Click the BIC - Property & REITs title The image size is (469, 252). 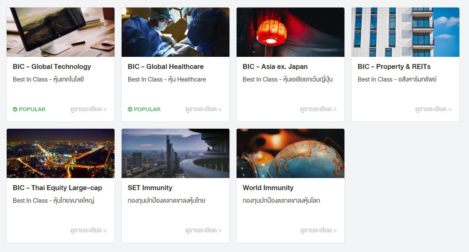click(394, 67)
